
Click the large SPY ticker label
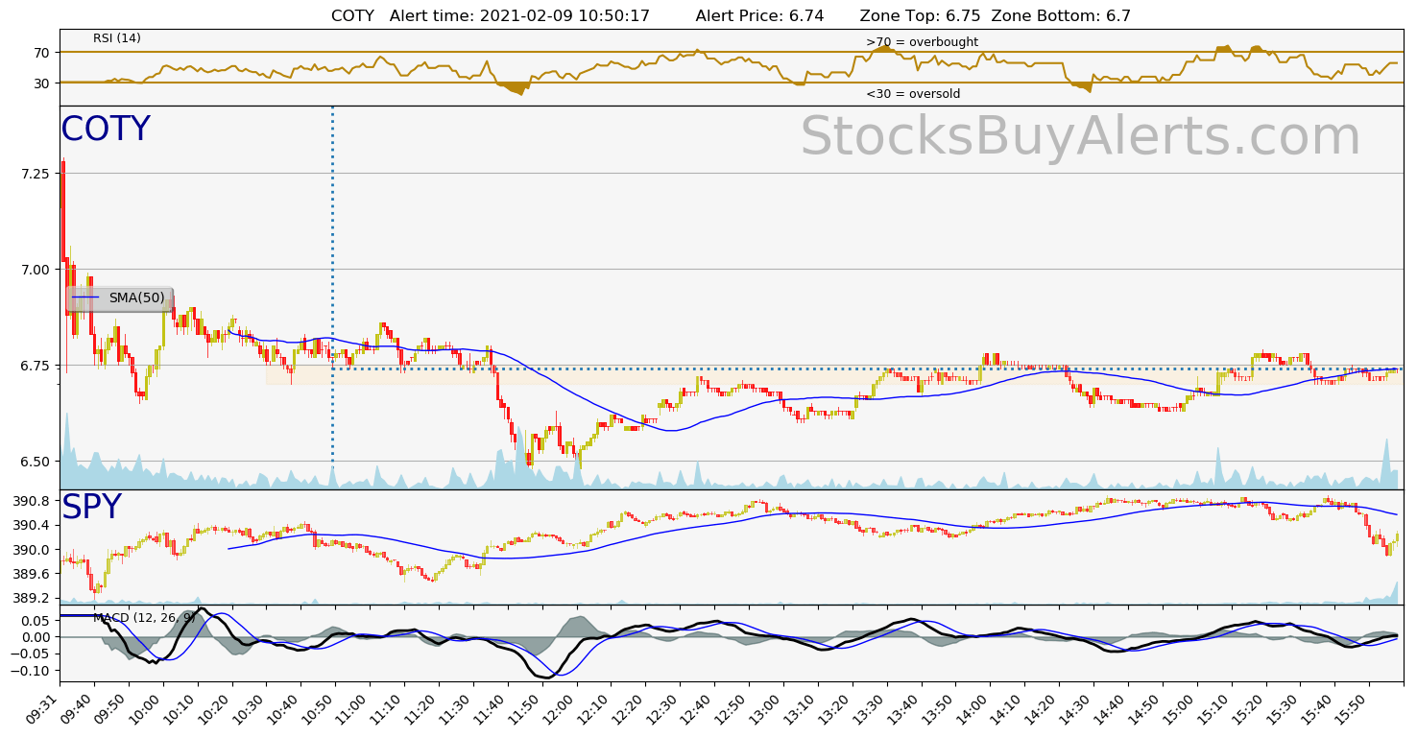click(91, 508)
